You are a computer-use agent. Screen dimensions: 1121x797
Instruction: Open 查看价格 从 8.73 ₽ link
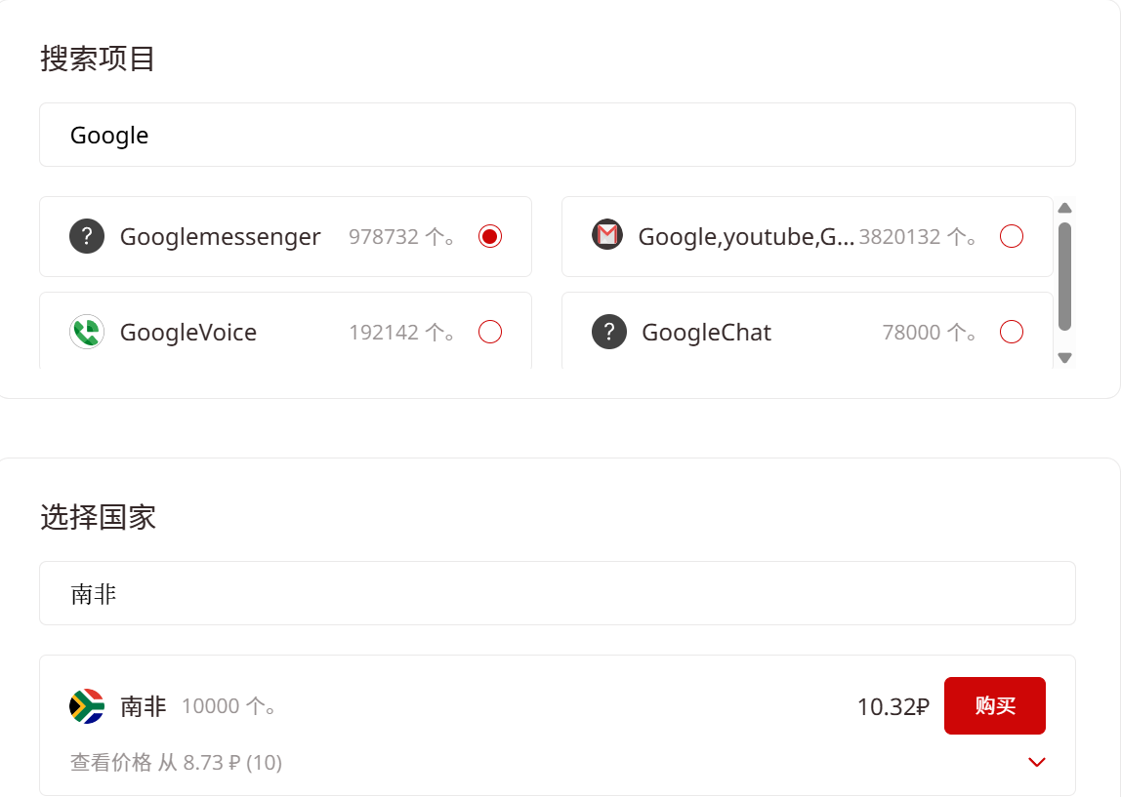[176, 763]
